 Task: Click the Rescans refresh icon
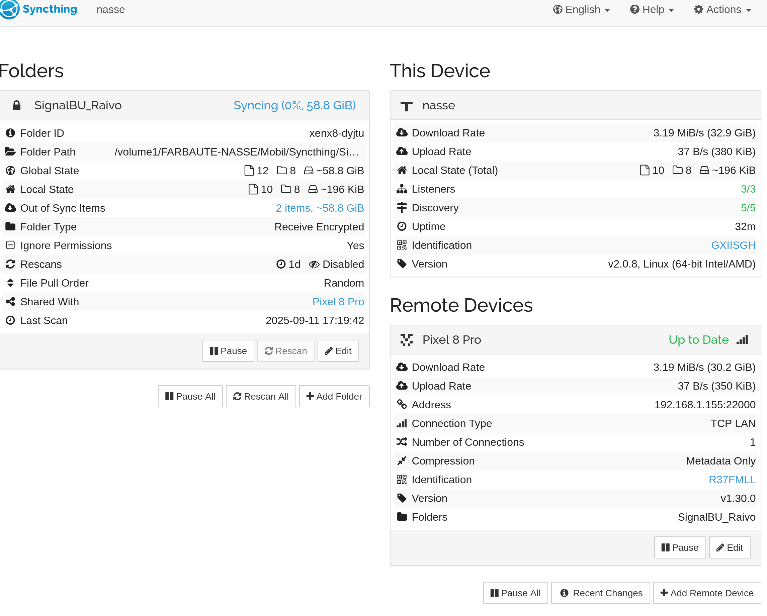(10, 264)
